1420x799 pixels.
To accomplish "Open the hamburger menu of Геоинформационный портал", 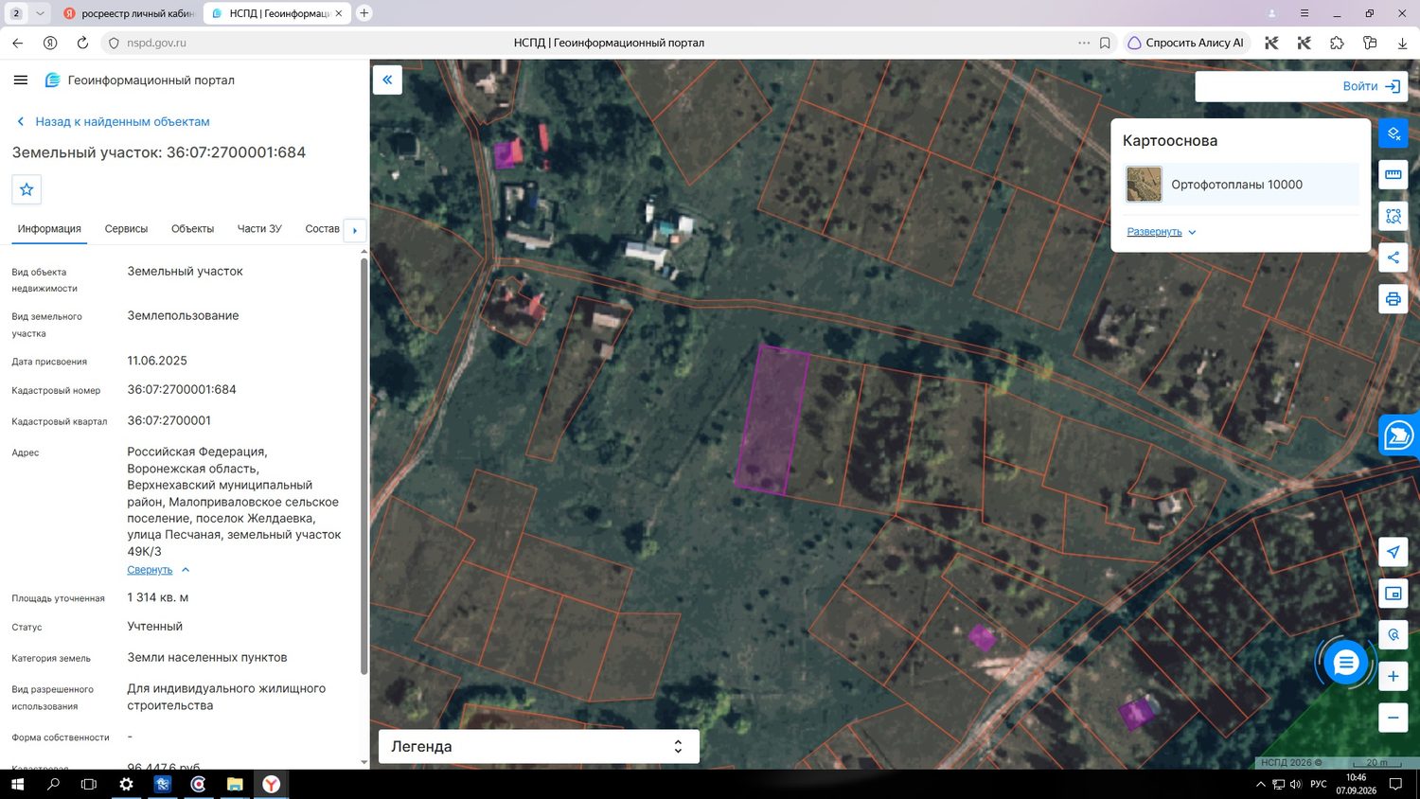I will point(21,80).
